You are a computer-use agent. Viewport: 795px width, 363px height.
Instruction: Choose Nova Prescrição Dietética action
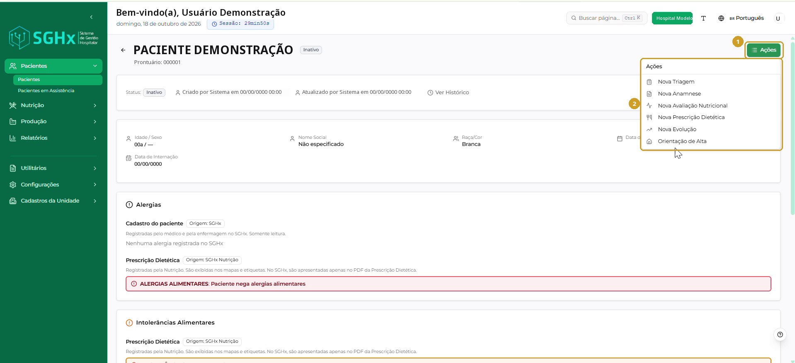711,117
